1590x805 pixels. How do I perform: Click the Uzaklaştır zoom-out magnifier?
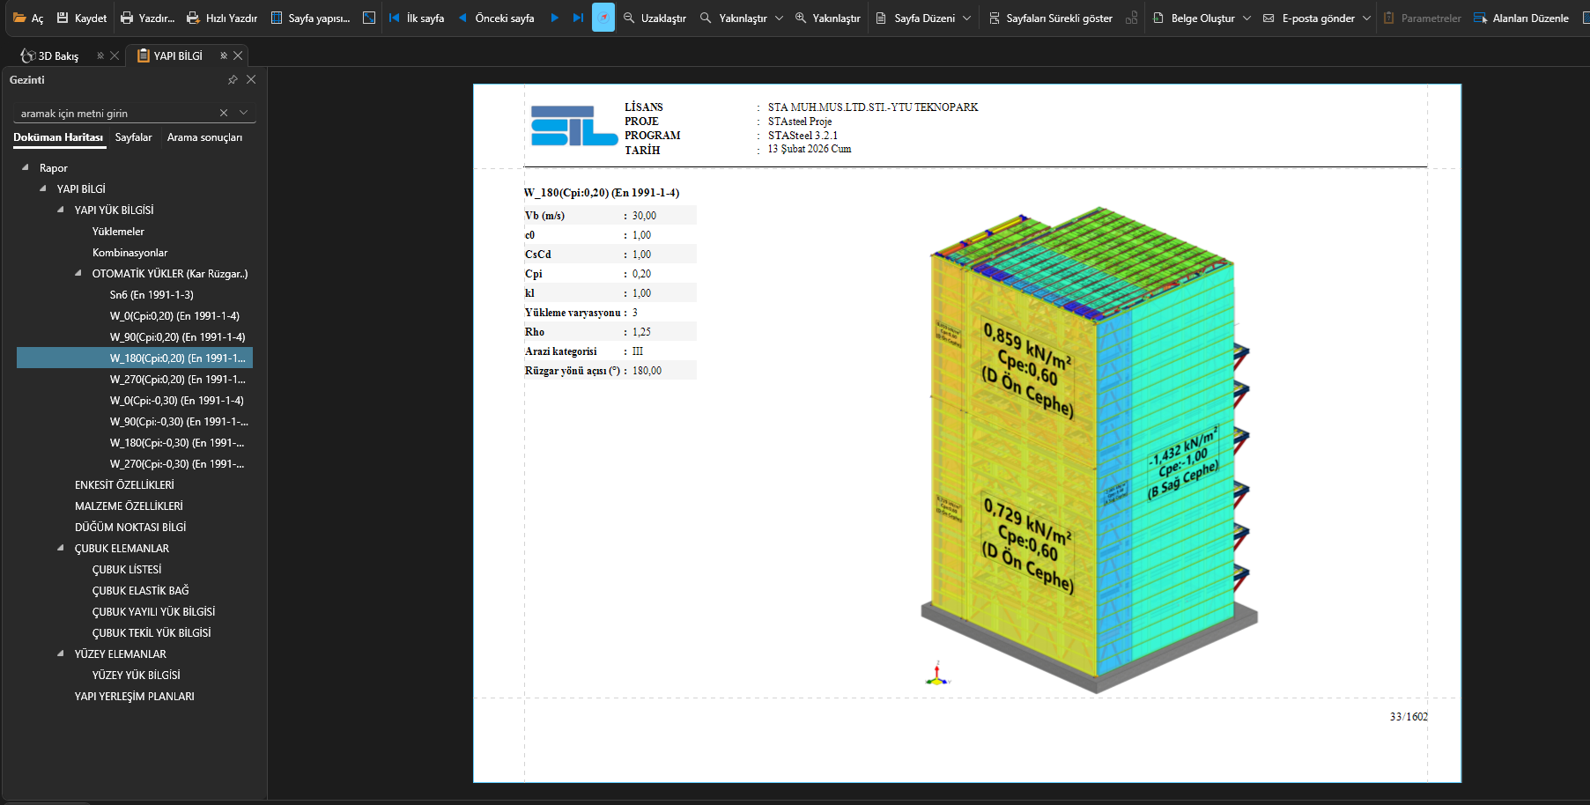[629, 18]
